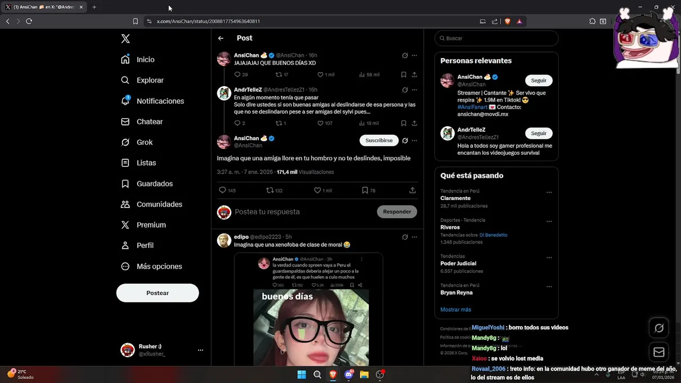Viewport: 681px width, 383px height.
Task: Like AndrTelleZ post
Action: click(x=320, y=123)
